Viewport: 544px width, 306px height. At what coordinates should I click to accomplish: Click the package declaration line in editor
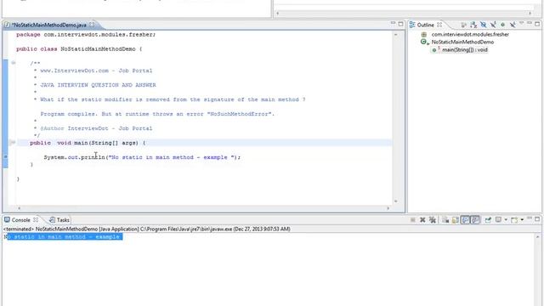pos(86,35)
